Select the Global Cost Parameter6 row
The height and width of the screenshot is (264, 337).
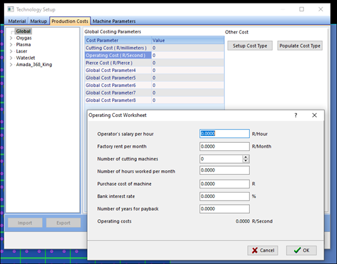[155, 85]
